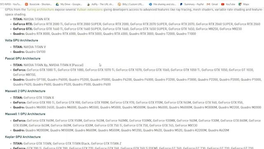Click Quadro K620M text
Image resolution: width=264 pixels, height=149 pixels.
pyautogui.click(x=218, y=130)
